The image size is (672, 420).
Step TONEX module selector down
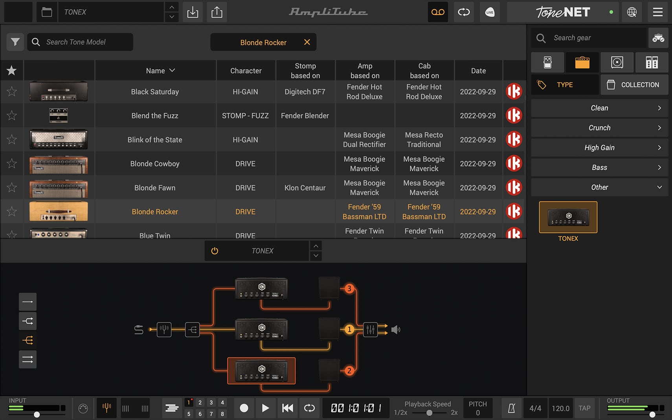click(316, 256)
